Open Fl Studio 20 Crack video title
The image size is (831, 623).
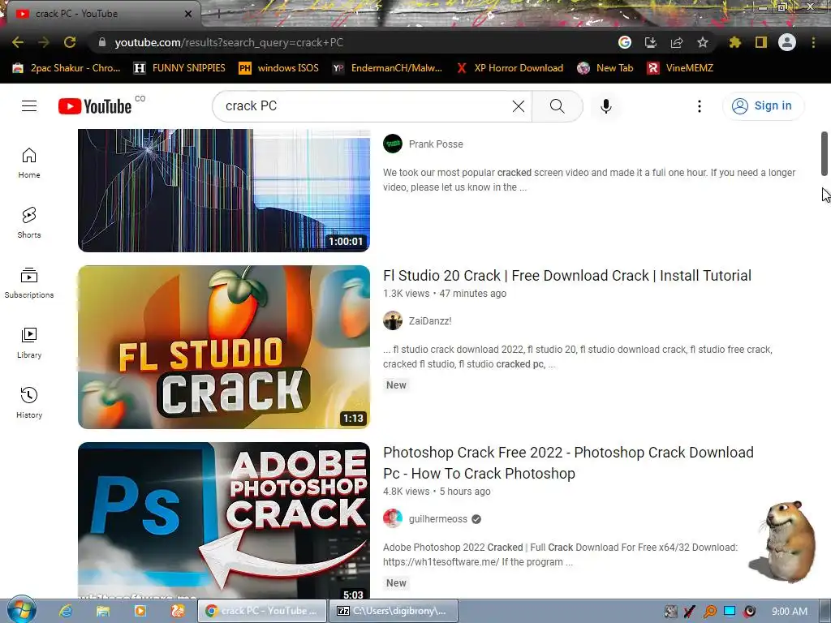pos(567,276)
